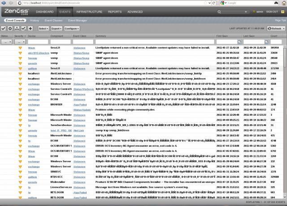Click warning icon of the TermServDevices row
The width and height of the screenshot is (287, 206).
[x=20, y=126]
